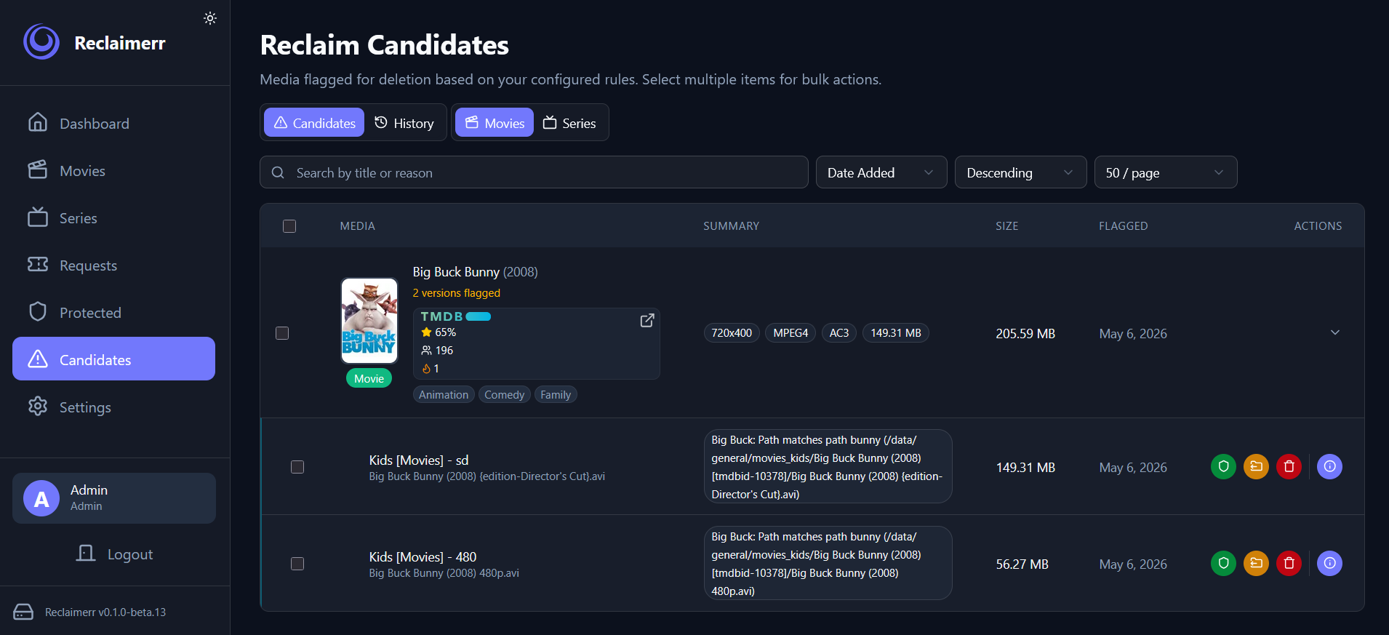Click the Big Buck Bunny poster thumbnail
This screenshot has height=635, width=1389.
coord(369,321)
